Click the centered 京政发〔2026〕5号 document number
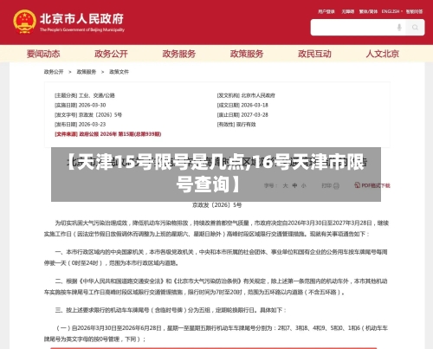This screenshot has width=433, height=349. point(217,205)
